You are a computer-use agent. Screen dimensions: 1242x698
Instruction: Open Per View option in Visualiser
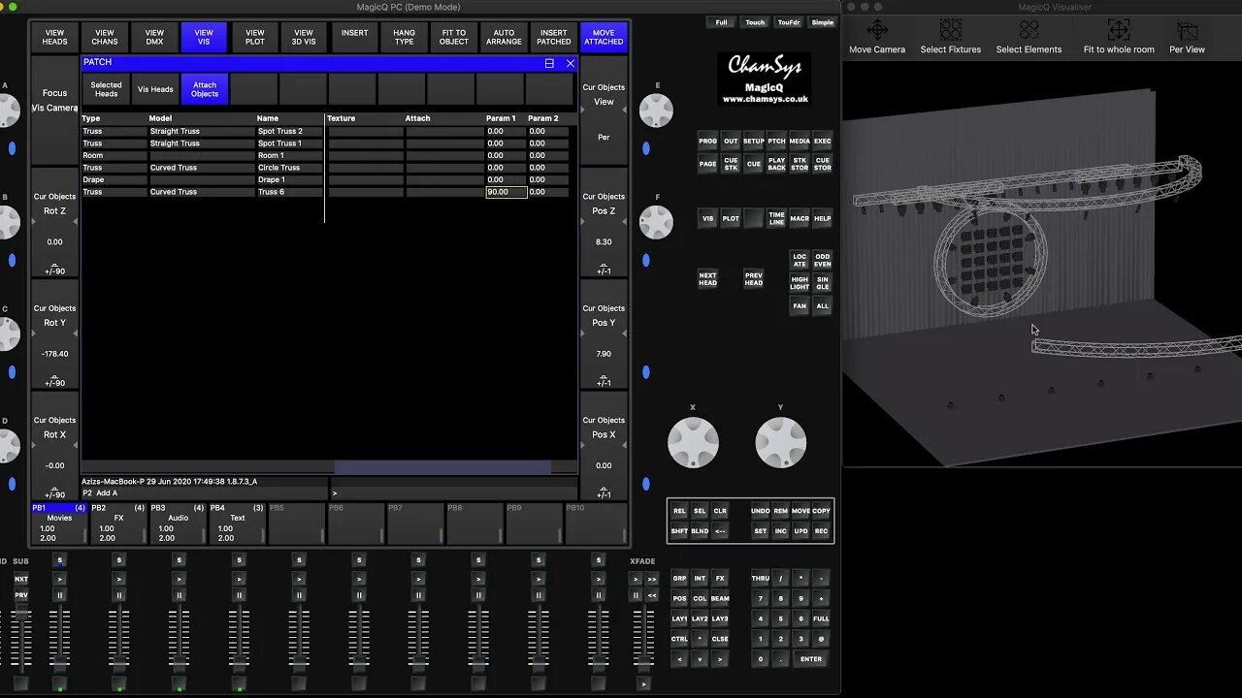pos(1187,37)
